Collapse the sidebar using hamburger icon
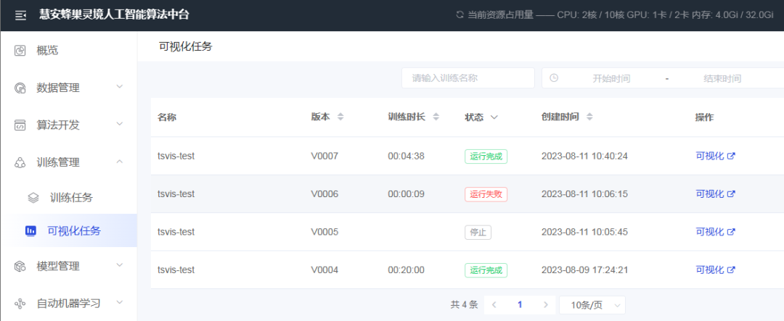This screenshot has height=321, width=784. 20,14
